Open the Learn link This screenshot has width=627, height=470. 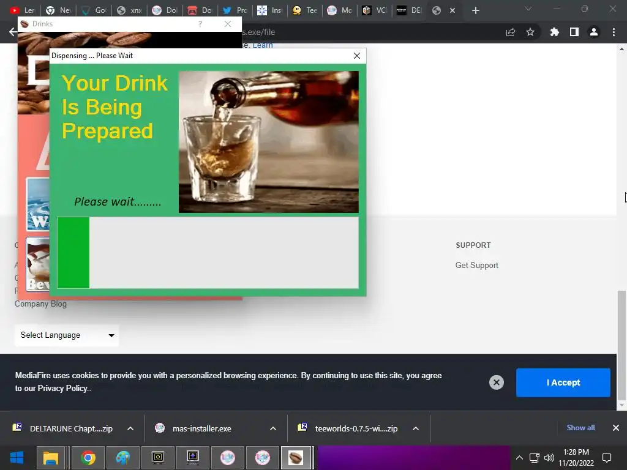point(263,45)
